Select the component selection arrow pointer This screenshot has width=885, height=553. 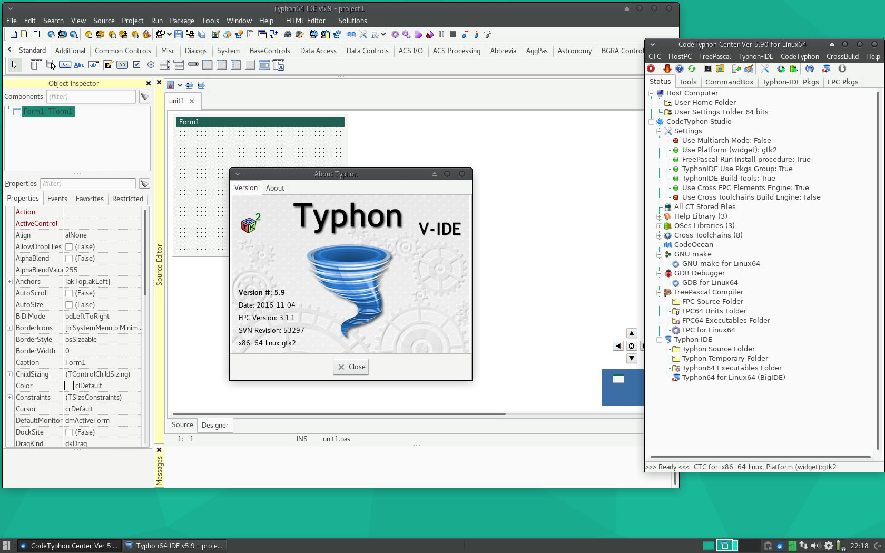point(14,65)
